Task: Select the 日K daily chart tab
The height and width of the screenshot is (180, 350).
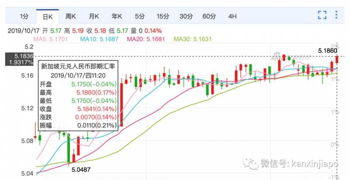Action: point(48,16)
